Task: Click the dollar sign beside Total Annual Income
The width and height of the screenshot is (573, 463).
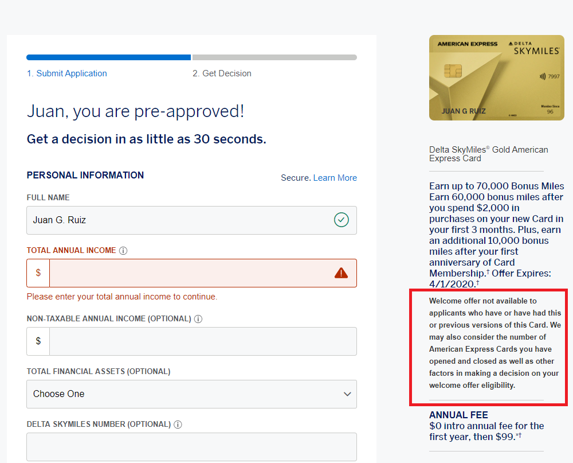Action: coord(38,273)
